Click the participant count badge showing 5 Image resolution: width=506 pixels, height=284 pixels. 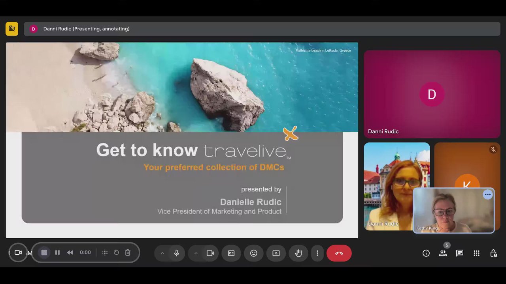[x=447, y=245]
